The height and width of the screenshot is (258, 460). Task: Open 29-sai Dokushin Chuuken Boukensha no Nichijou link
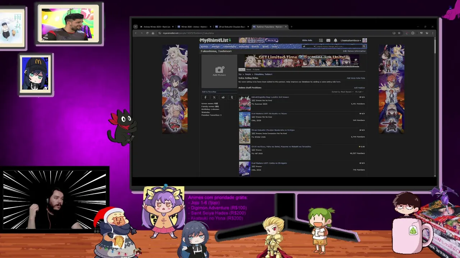(x=273, y=130)
